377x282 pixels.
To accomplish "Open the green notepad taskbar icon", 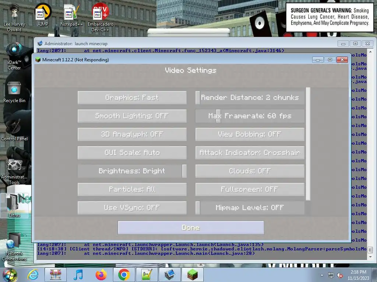I will pyautogui.click(x=147, y=275).
